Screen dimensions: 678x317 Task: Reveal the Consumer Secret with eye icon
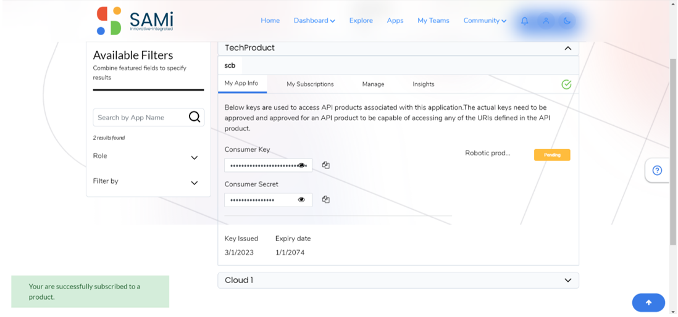click(302, 200)
